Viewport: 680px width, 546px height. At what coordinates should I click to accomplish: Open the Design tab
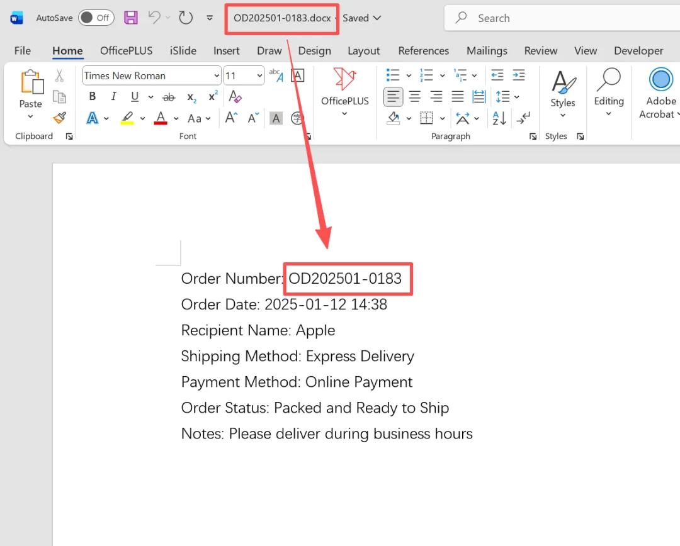tap(314, 51)
